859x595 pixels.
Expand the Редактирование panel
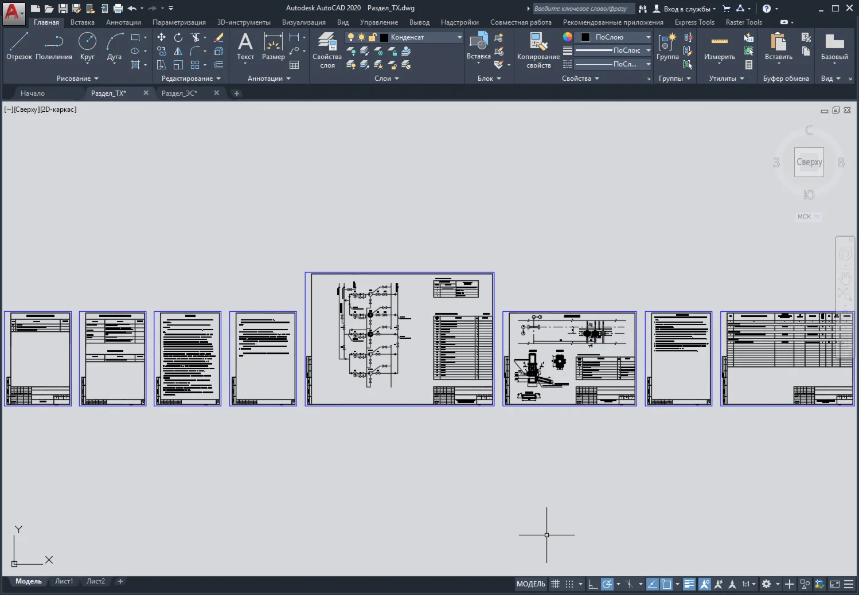pos(191,79)
